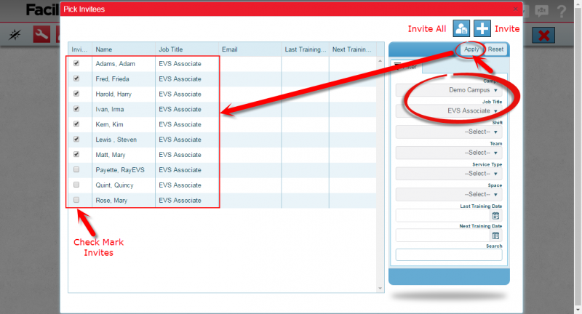Image resolution: width=582 pixels, height=314 pixels.
Task: Open the Campus dropdown showing Demo Campus
Action: [449, 91]
